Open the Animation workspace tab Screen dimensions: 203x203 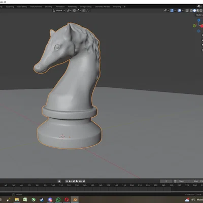pyautogui.click(x=60, y=7)
